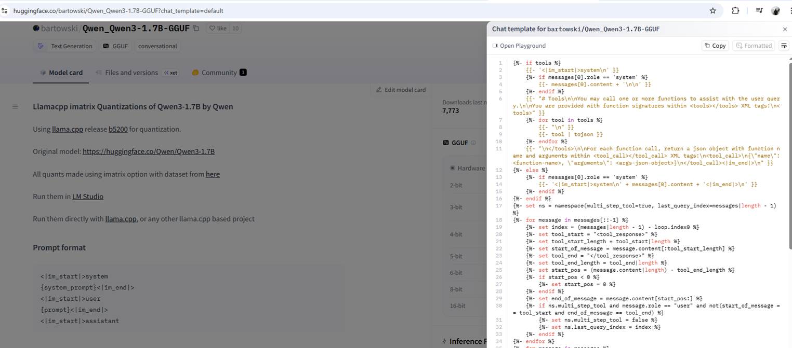The height and width of the screenshot is (348, 792).
Task: Click the '{%- else %}' code line
Action: pyautogui.click(x=530, y=170)
